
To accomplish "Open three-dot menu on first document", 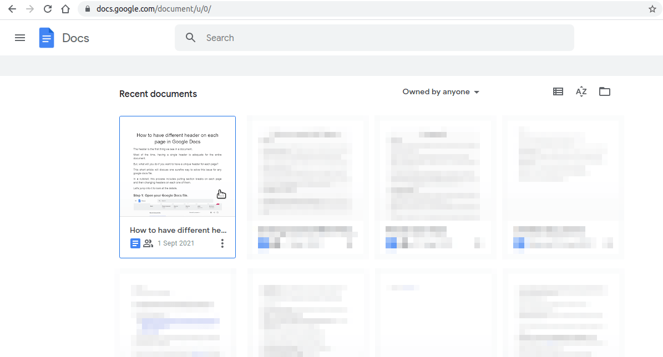I will [x=222, y=243].
